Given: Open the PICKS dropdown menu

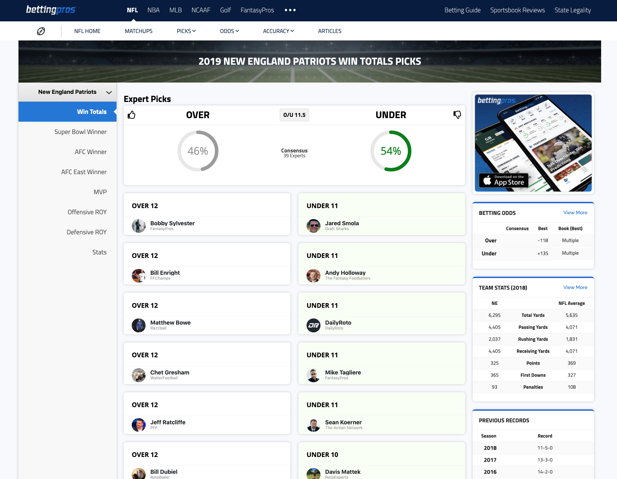Looking at the screenshot, I should point(186,31).
